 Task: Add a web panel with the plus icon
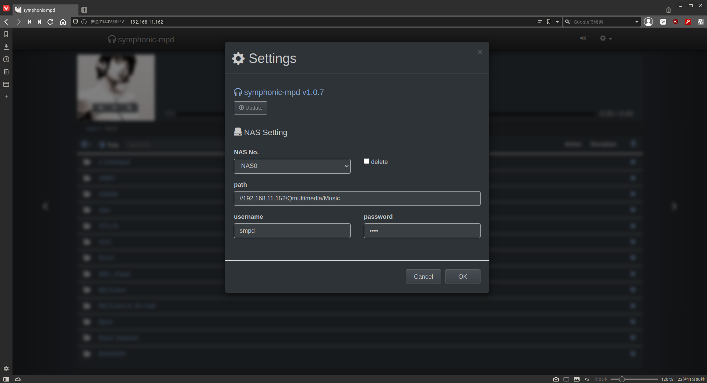(x=6, y=97)
